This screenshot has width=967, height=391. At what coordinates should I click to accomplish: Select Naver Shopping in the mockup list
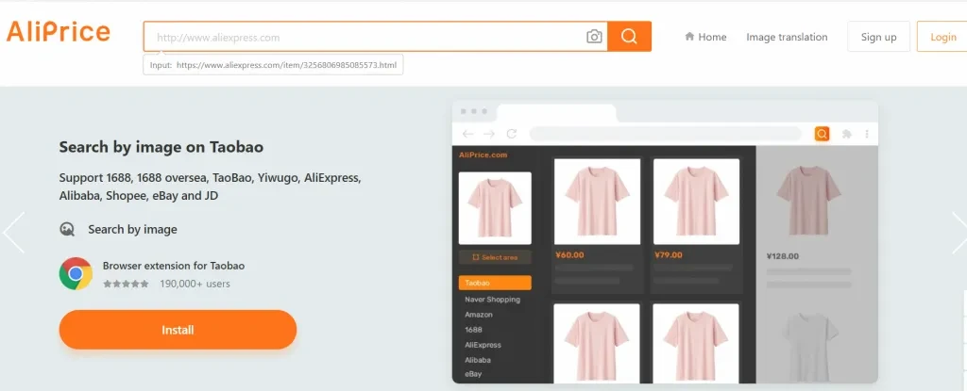pyautogui.click(x=492, y=300)
